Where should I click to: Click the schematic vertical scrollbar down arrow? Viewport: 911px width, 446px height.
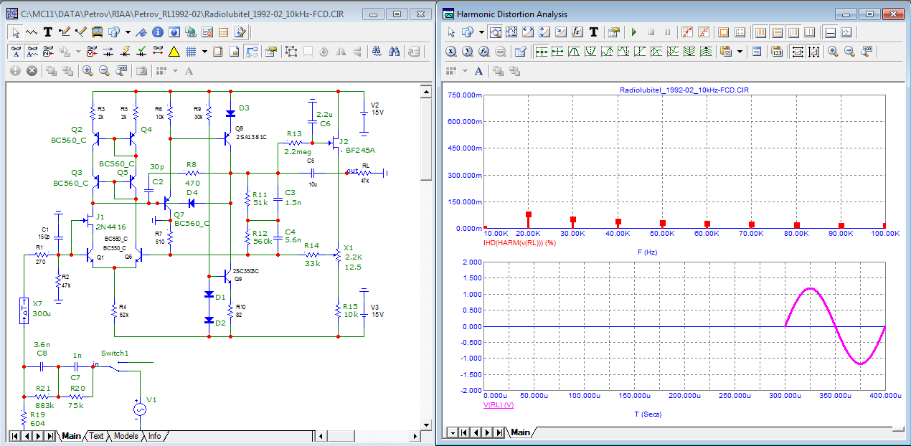[426, 423]
